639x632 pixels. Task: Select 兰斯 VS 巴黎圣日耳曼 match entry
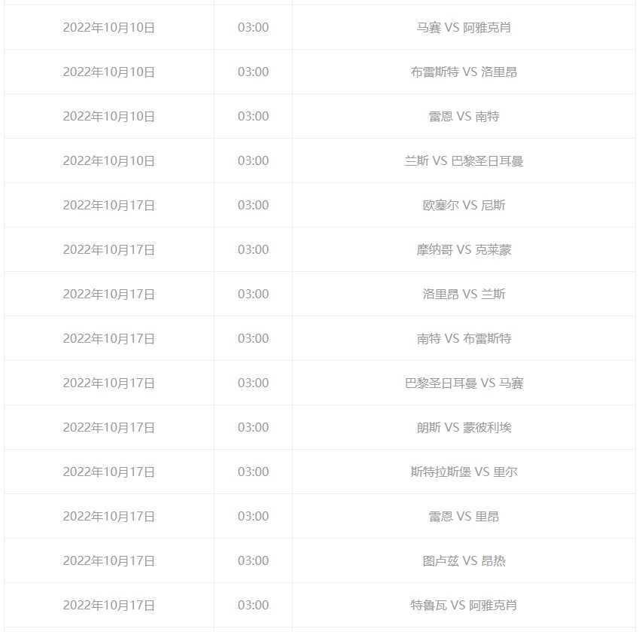(x=464, y=160)
